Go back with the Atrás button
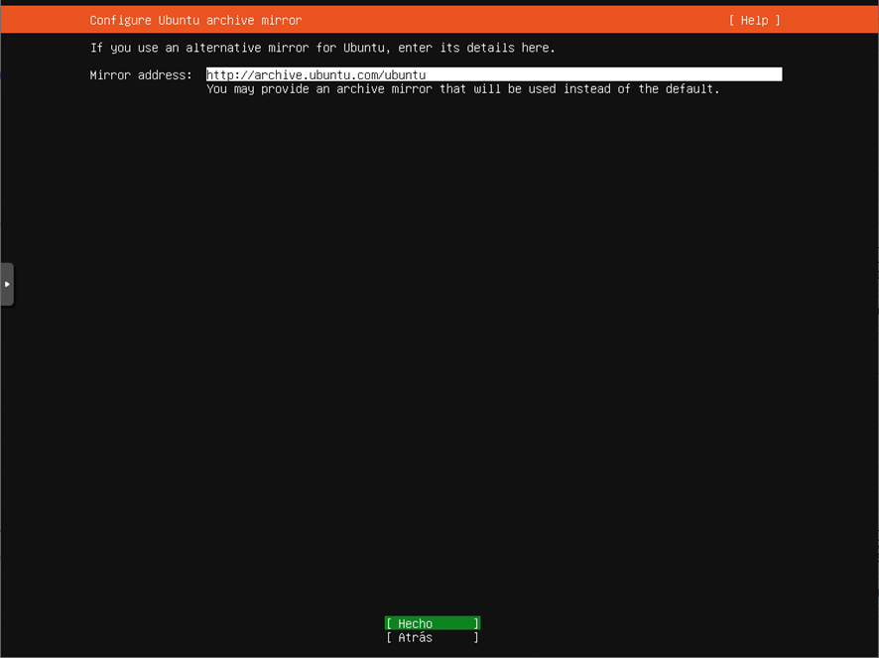The width and height of the screenshot is (879, 658). point(433,637)
